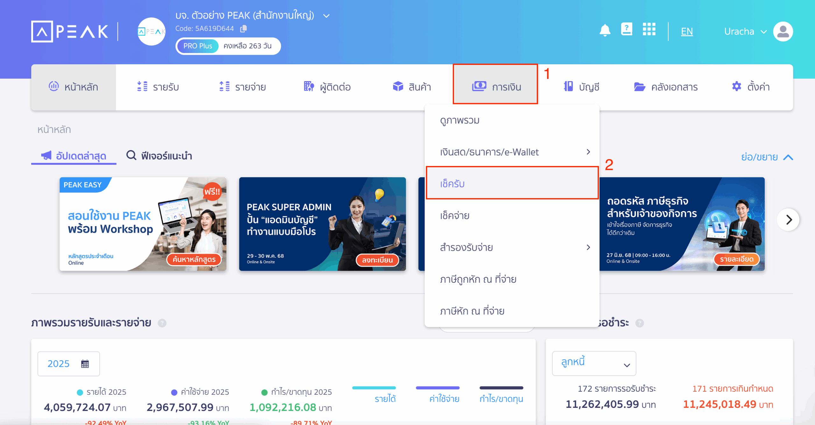Open the PEAK SUPER ADMIN banner

[x=322, y=224]
